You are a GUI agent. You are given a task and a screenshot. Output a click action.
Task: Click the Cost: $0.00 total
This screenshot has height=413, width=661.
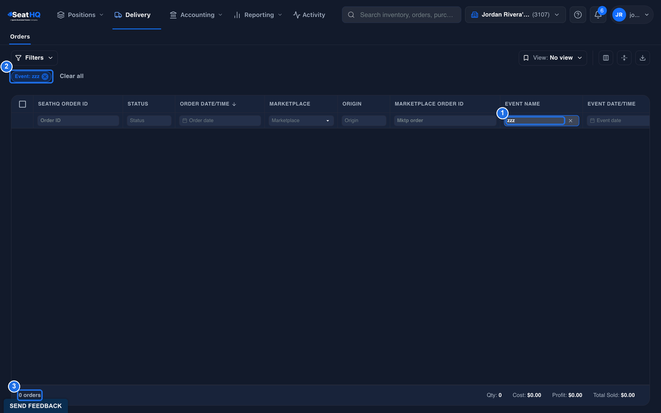pos(527,395)
